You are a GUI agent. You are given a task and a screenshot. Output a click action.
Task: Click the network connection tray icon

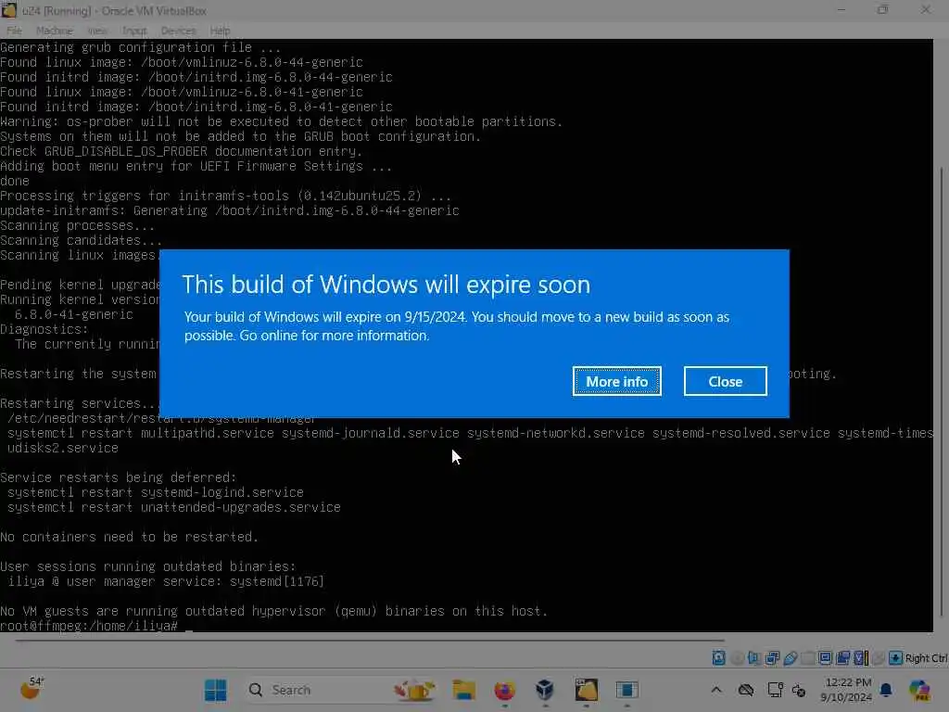(x=775, y=690)
